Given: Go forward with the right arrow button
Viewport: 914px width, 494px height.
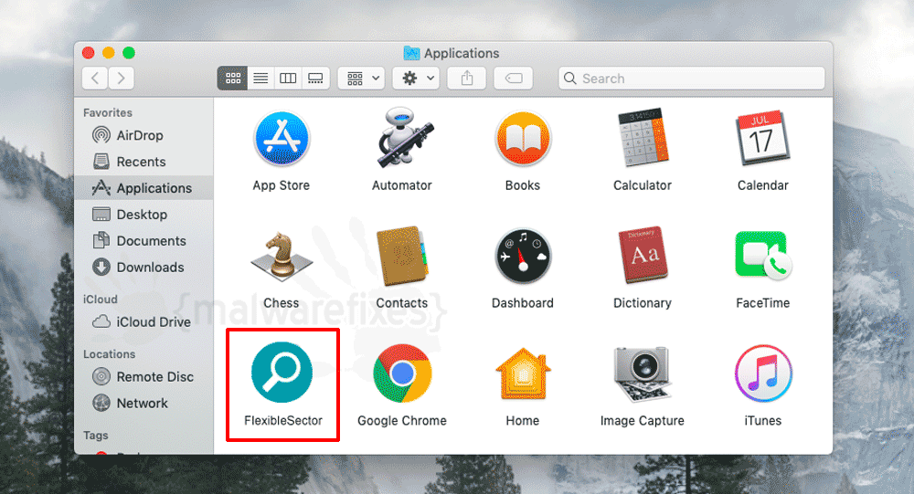Looking at the screenshot, I should 121,78.
